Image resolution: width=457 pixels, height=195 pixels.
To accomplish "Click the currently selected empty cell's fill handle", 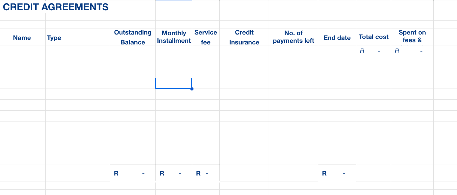I will [x=192, y=89].
